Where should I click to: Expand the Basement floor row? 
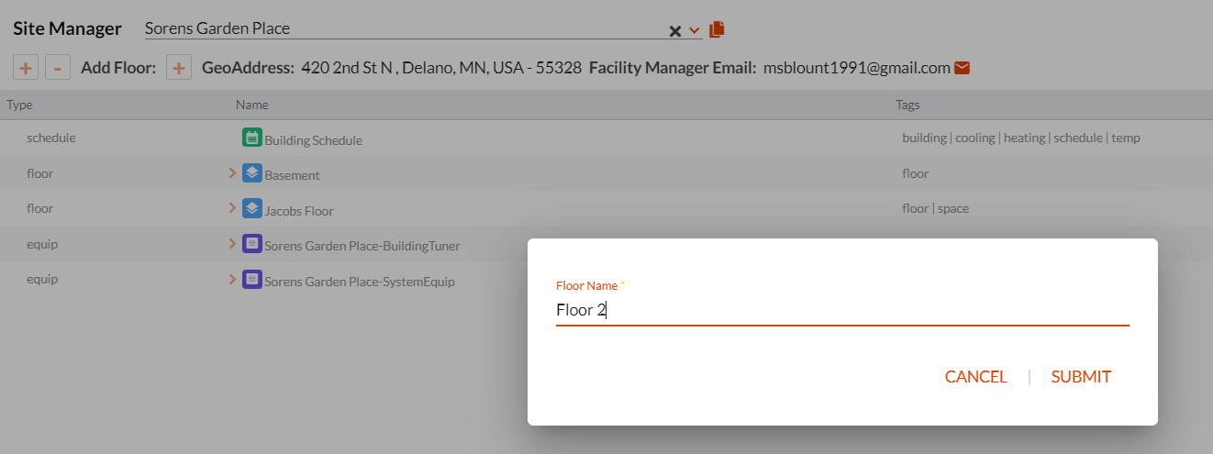232,172
